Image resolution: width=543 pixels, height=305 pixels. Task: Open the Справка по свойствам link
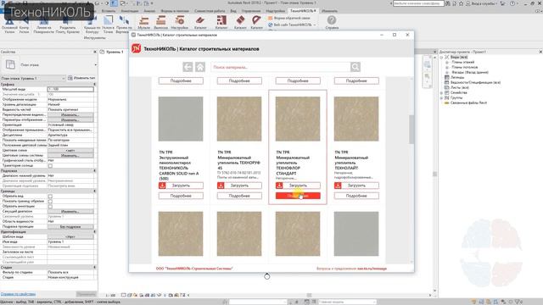pos(18,294)
